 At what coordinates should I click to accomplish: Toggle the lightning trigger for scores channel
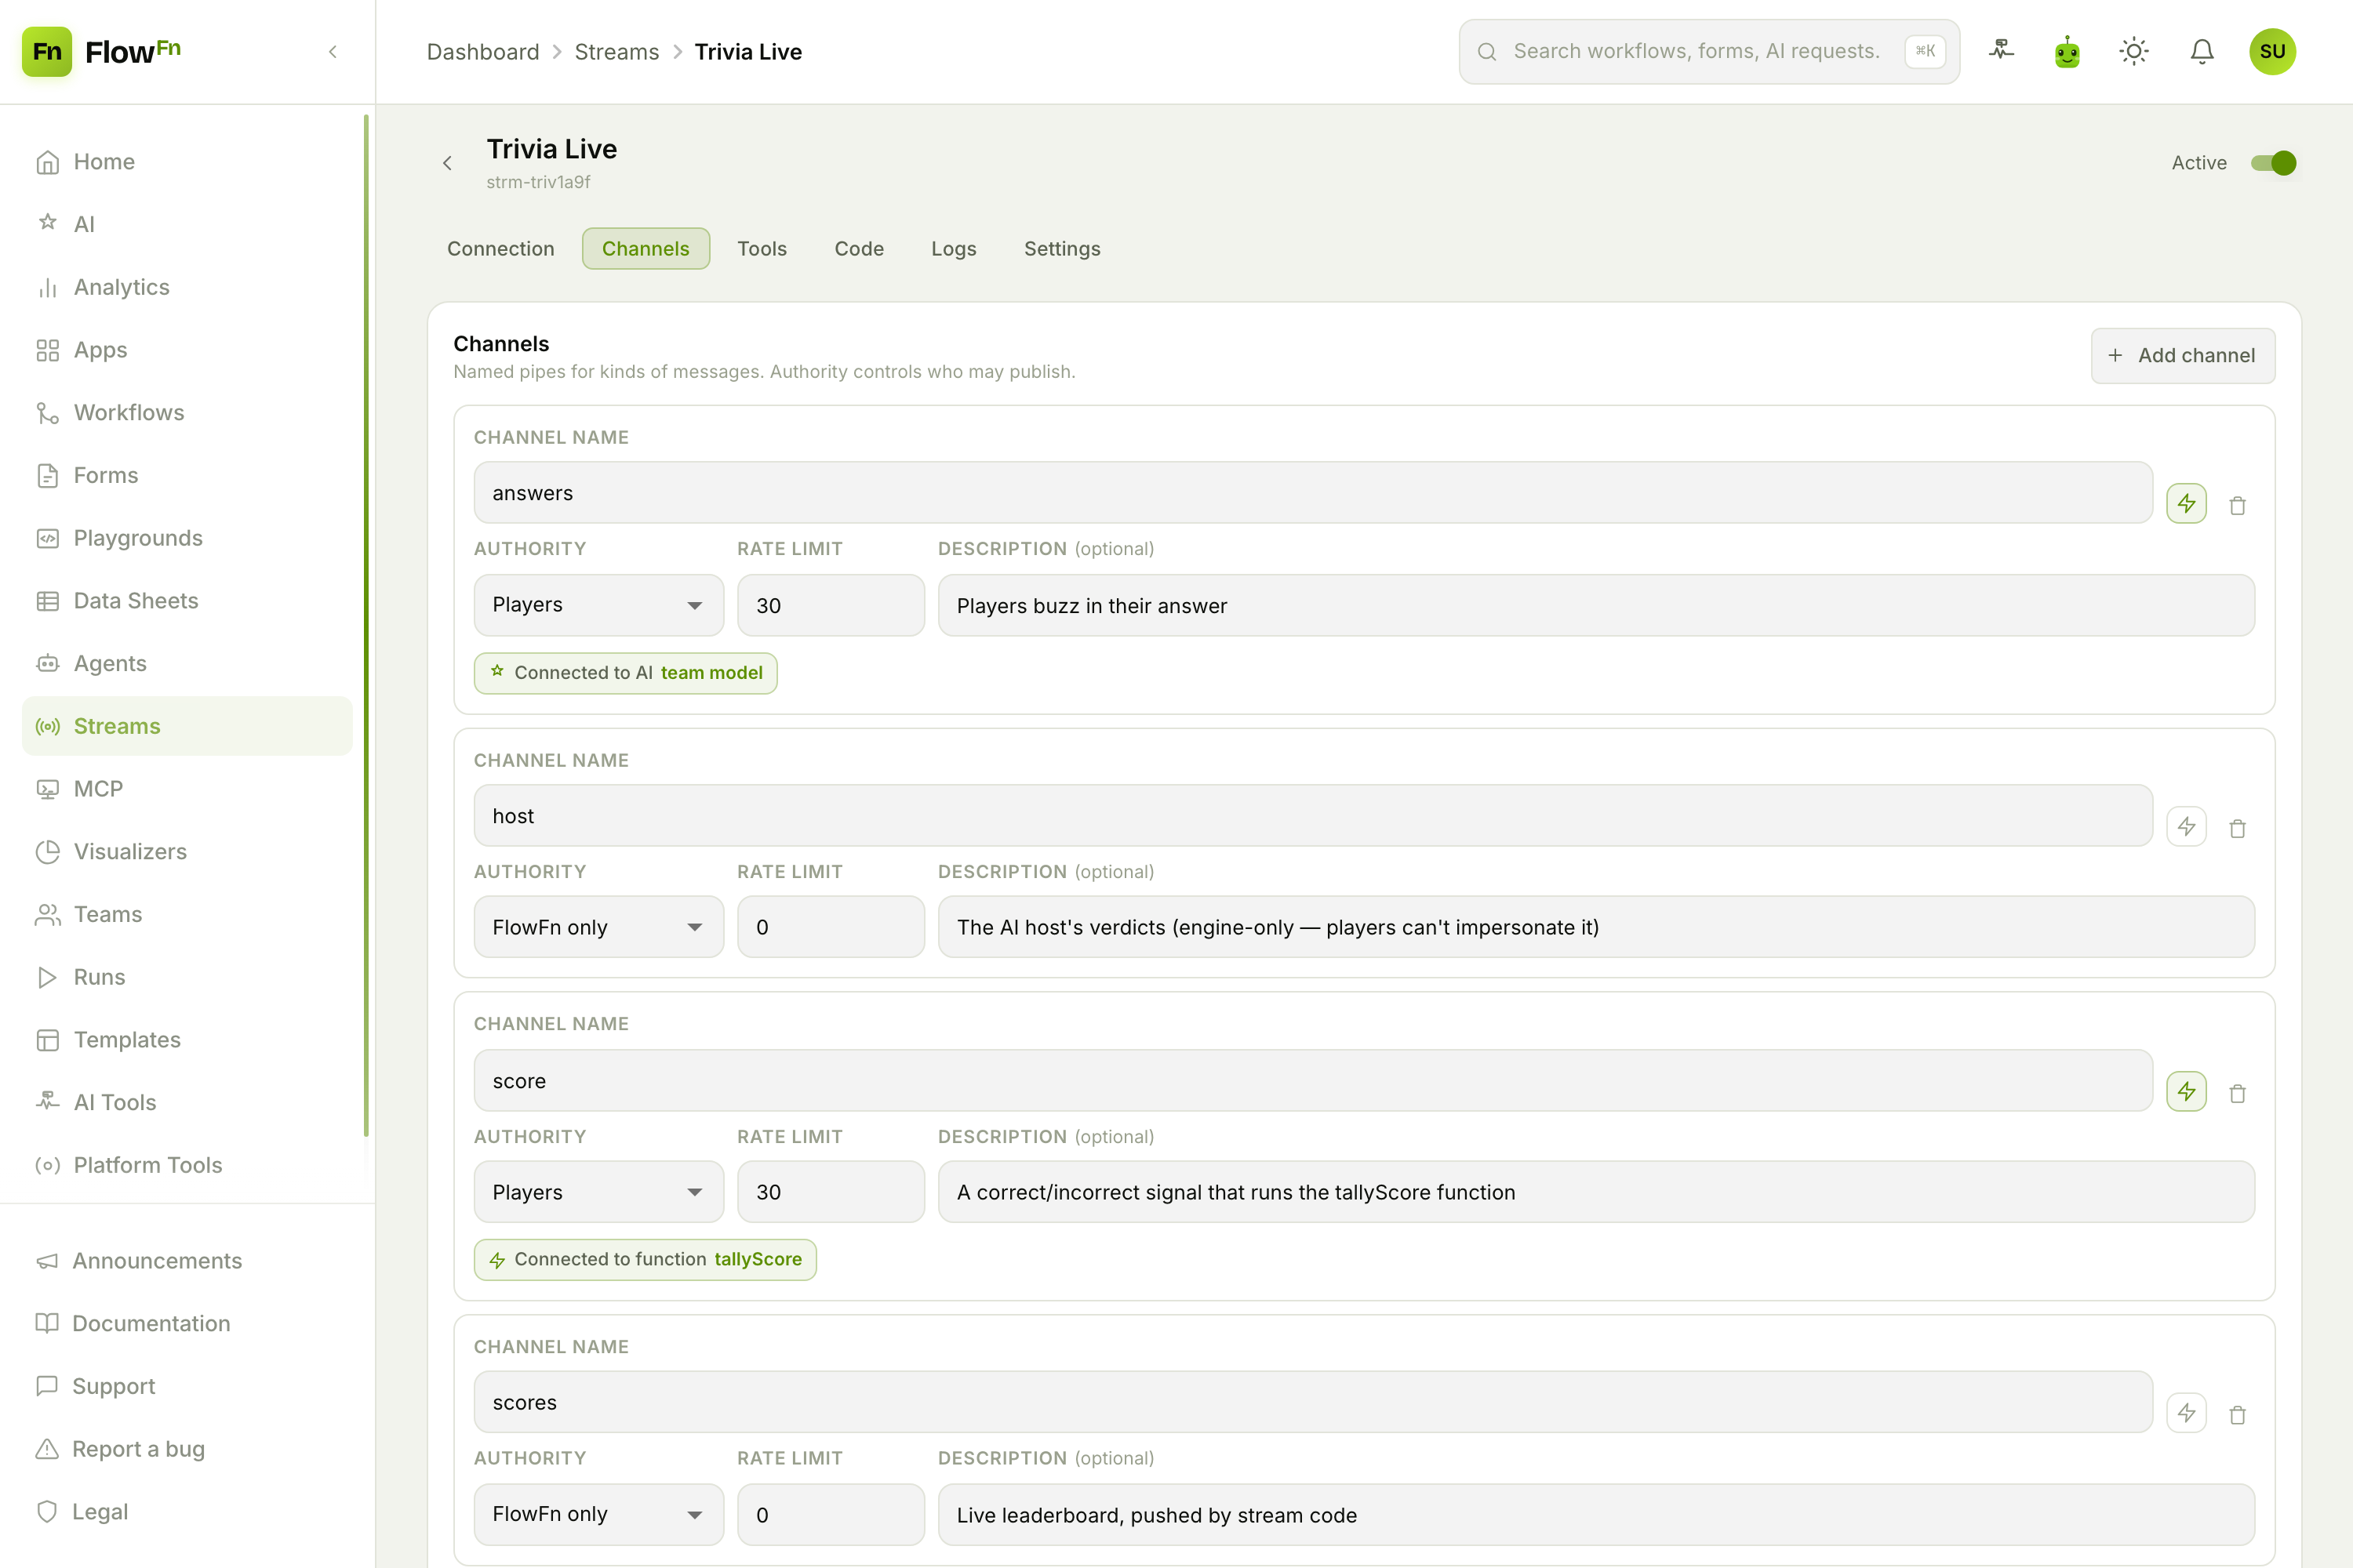[2186, 1413]
